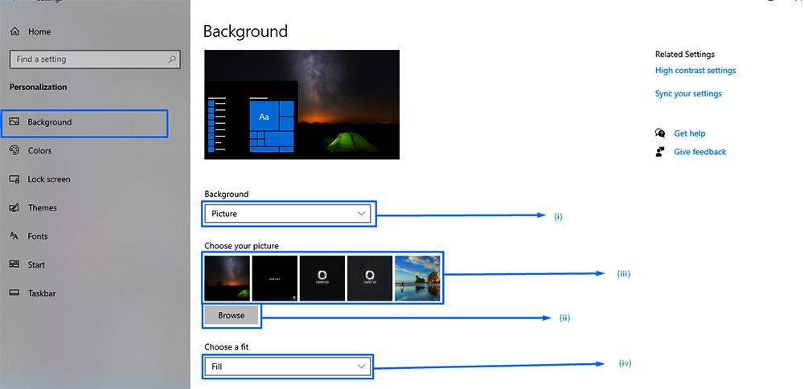Open High contrast settings link
804x389 pixels.
coord(695,71)
